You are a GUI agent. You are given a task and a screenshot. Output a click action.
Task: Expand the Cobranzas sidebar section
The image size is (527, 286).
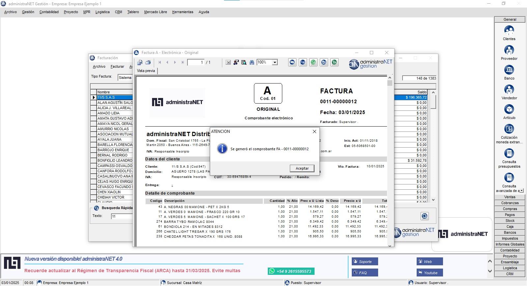tap(510, 203)
